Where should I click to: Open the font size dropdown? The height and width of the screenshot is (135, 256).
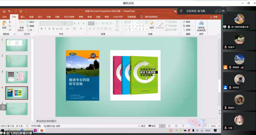point(72,23)
